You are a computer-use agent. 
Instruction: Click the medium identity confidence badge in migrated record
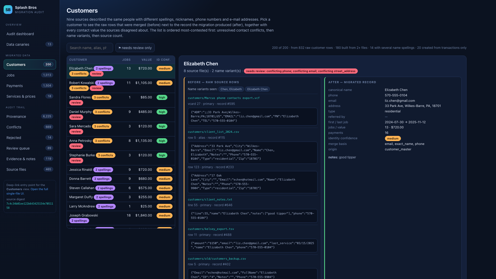point(393,138)
